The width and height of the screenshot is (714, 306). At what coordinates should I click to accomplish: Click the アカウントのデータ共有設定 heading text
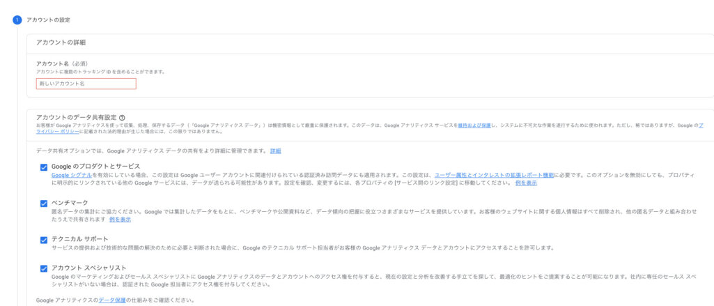tap(77, 118)
